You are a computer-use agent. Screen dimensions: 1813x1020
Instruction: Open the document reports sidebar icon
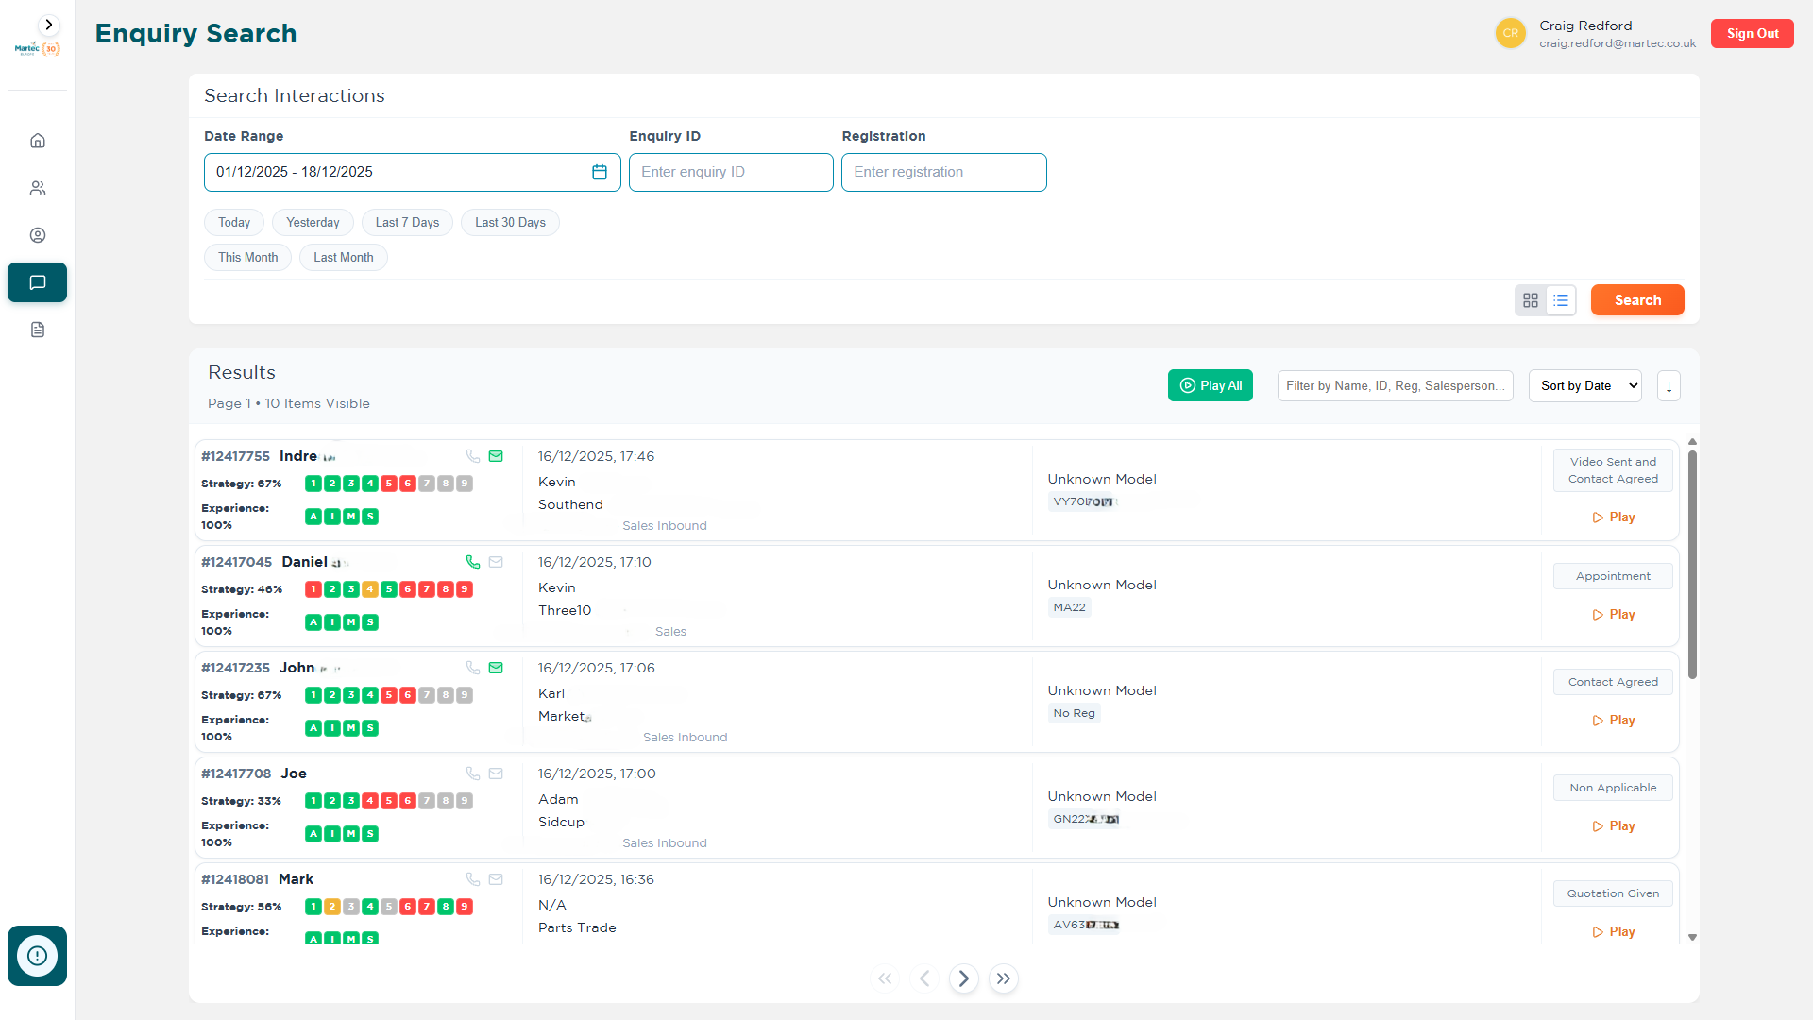click(x=38, y=330)
